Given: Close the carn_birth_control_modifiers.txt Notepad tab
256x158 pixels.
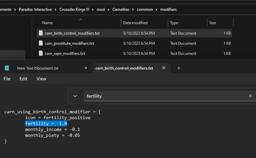Looking at the screenshot, I should pyautogui.click(x=164, y=68).
